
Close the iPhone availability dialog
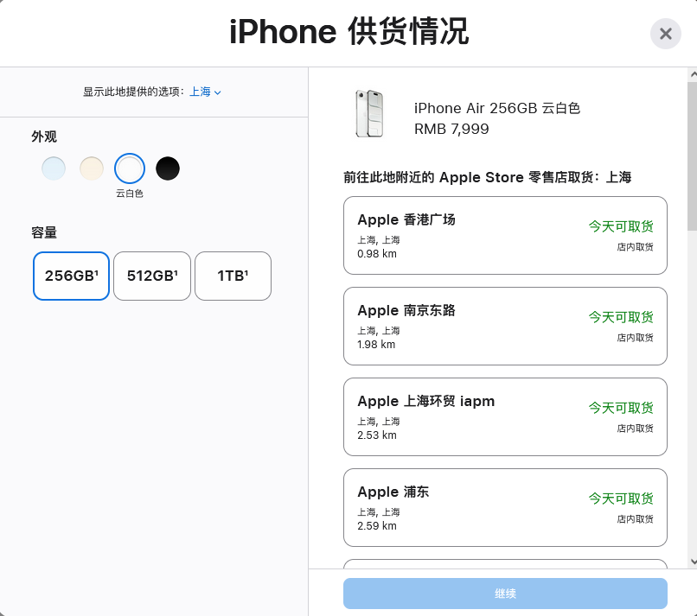(666, 34)
